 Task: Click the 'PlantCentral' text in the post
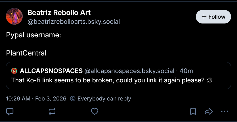(26, 53)
